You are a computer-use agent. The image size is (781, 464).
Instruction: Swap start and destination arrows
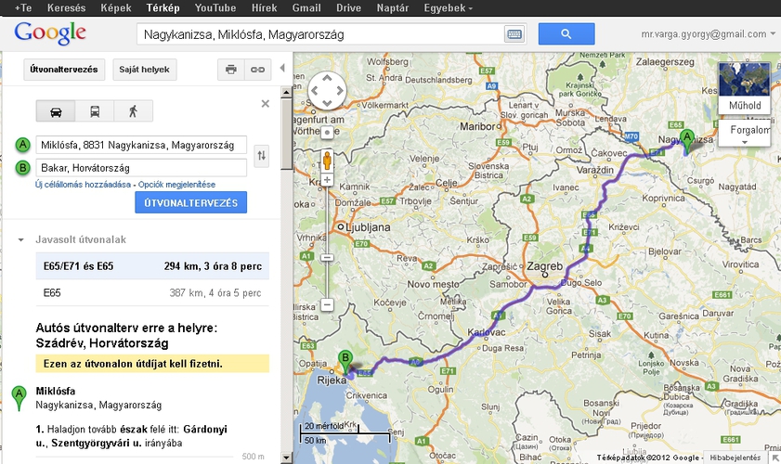[x=262, y=156]
